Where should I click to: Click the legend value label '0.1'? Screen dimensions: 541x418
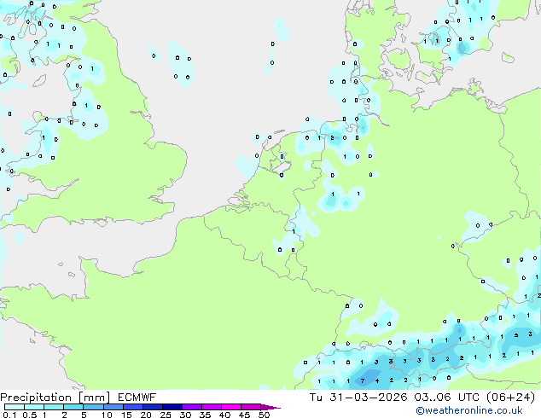click(x=9, y=415)
